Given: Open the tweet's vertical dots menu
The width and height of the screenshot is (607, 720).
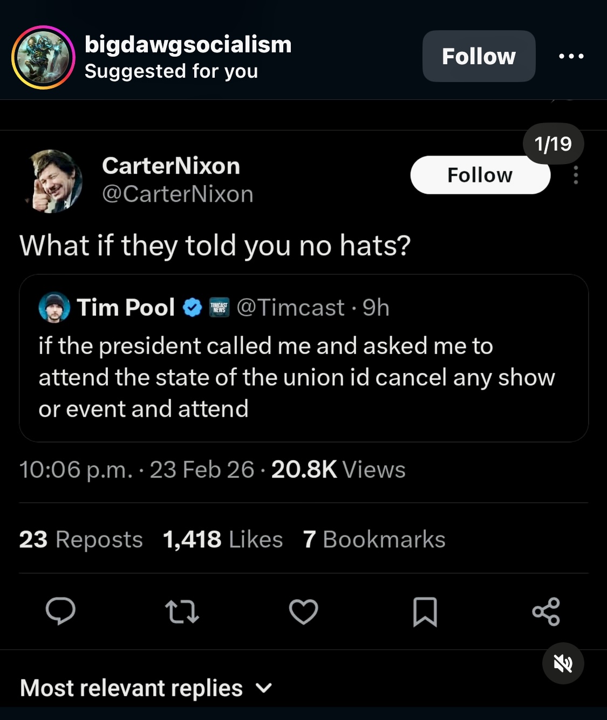Looking at the screenshot, I should (x=576, y=175).
